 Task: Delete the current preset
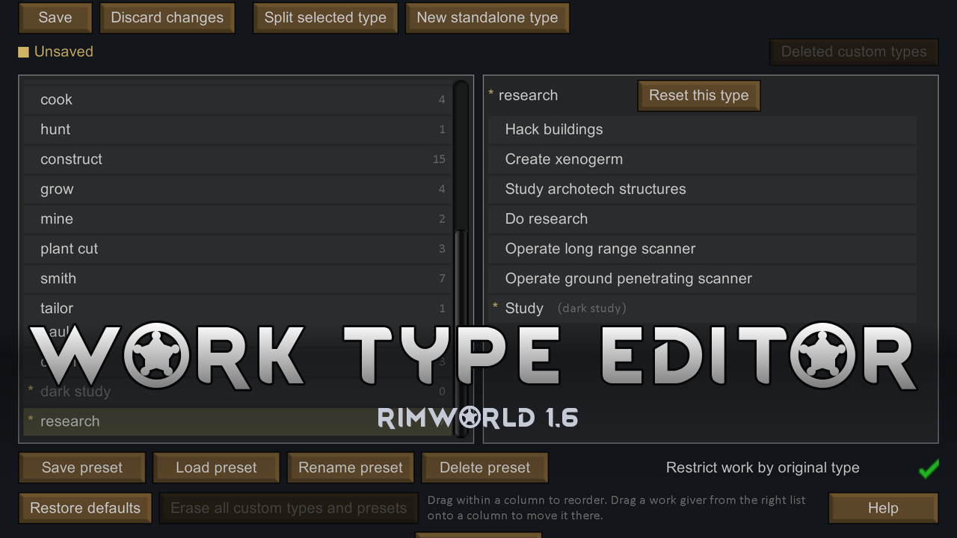[x=485, y=468]
